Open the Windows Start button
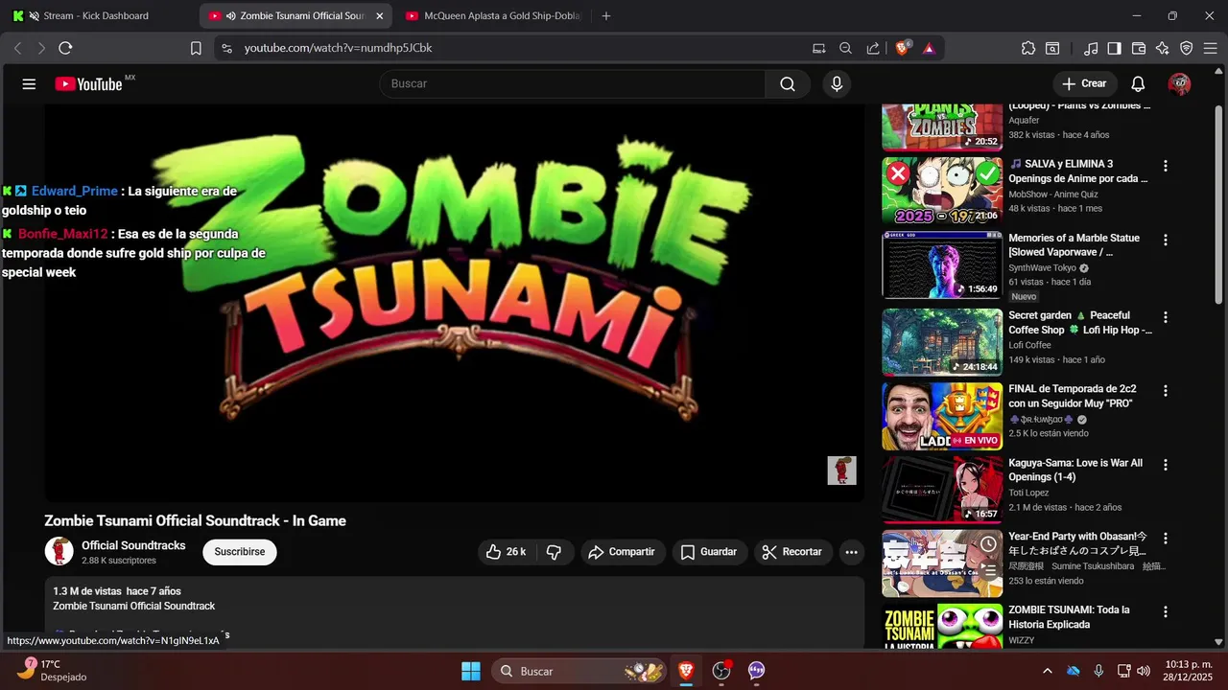The width and height of the screenshot is (1228, 690). (x=470, y=671)
